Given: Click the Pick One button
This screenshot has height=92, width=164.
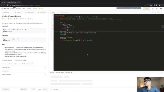Looking at the screenshot, I should coord(24,90).
